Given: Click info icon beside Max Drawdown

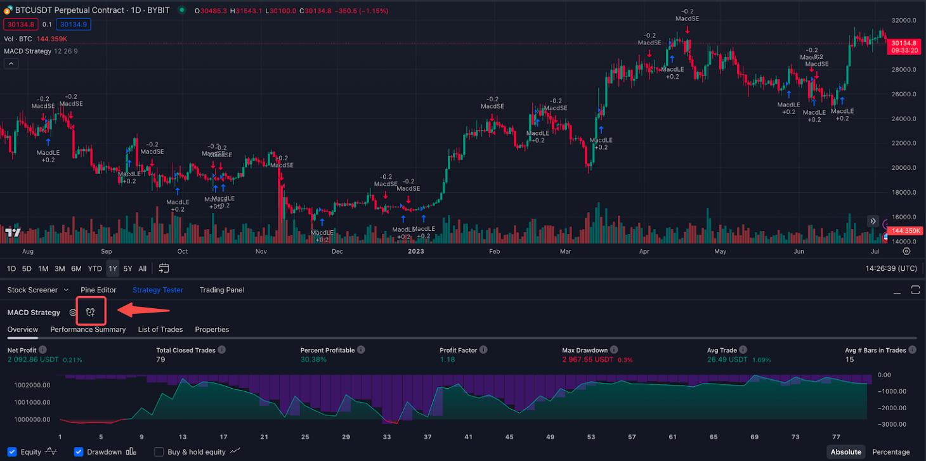Looking at the screenshot, I should [615, 350].
